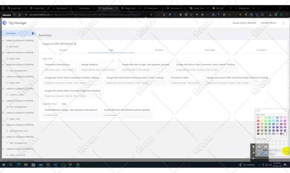Viewport: 290px width, 173px height.
Task: Open the Conversion Linker tag card
Action: pyautogui.click(x=185, y=80)
